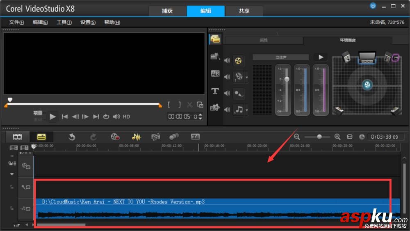Mute the voice track speaker
The image size is (410, 231).
click(227, 93)
